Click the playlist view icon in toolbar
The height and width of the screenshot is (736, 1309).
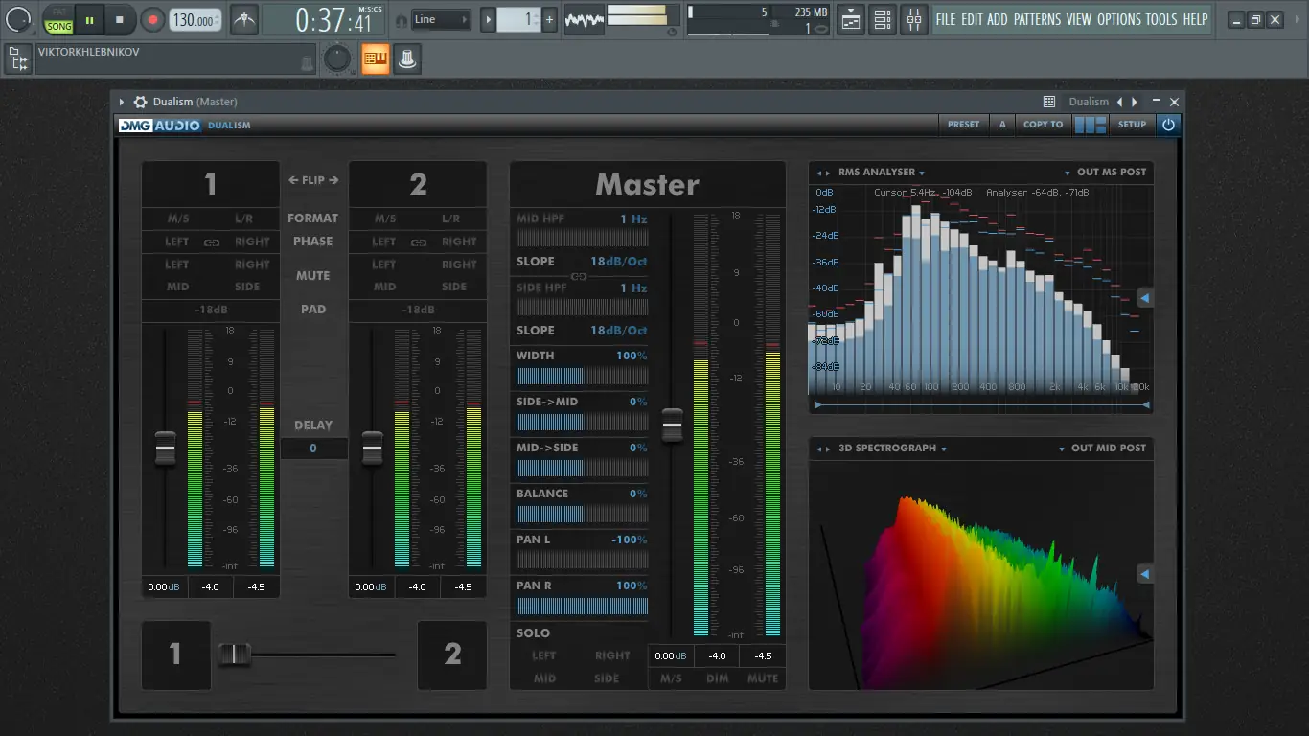(x=850, y=19)
